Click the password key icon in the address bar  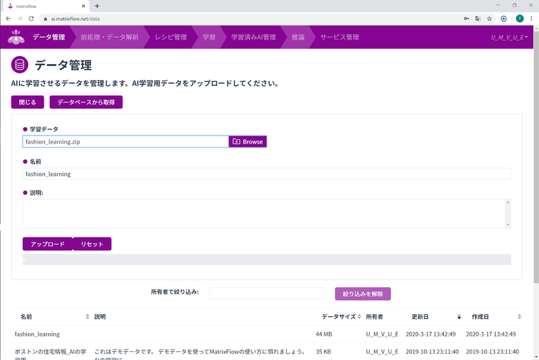pos(466,19)
